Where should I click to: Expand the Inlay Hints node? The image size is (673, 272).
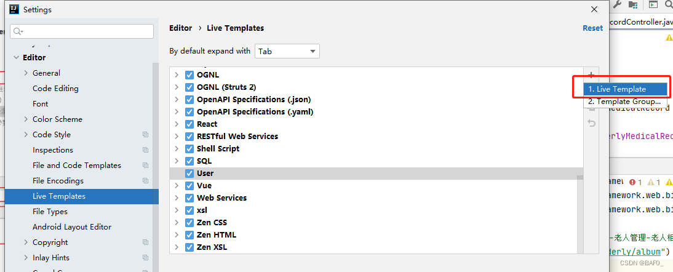click(26, 258)
